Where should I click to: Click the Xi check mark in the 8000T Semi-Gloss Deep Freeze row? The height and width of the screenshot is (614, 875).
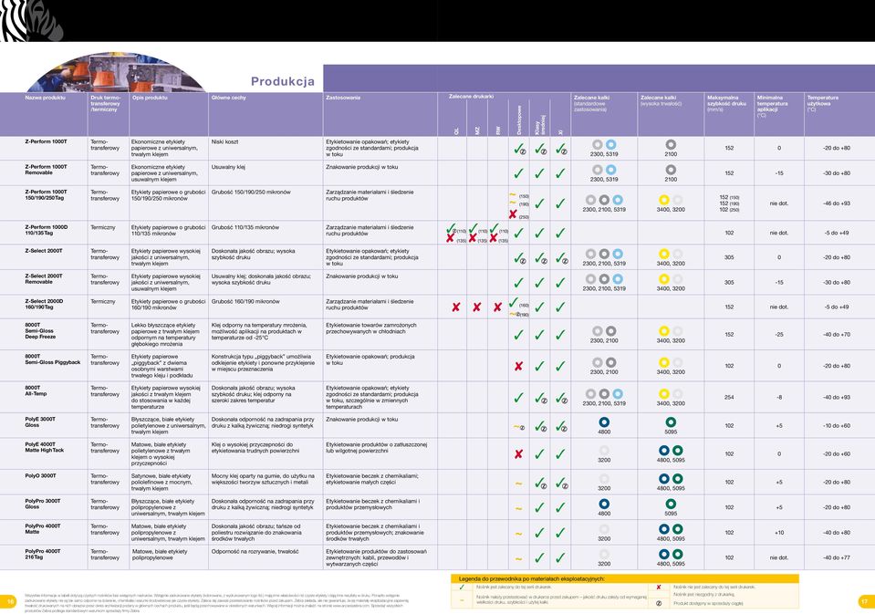[x=560, y=334]
